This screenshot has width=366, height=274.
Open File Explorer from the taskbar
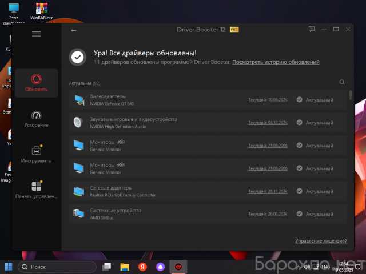125,267
